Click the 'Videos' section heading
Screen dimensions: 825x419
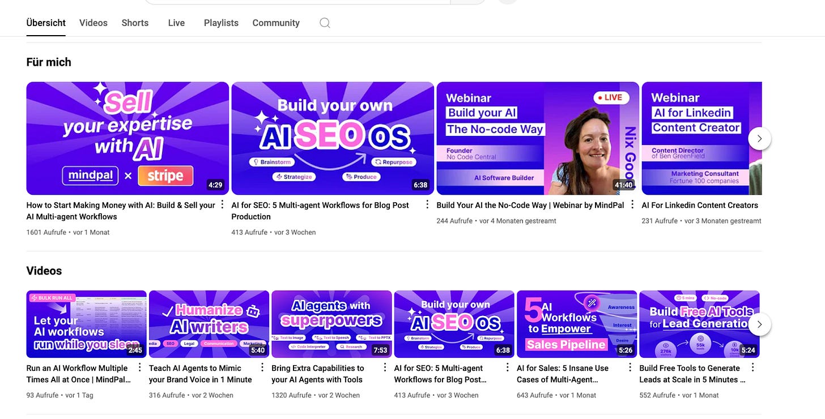pyautogui.click(x=44, y=271)
